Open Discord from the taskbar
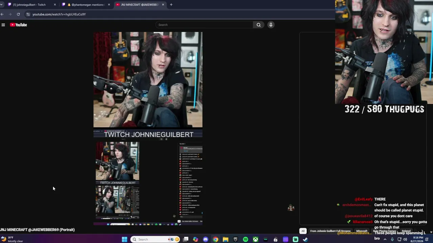Image resolution: width=433 pixels, height=243 pixels. [x=205, y=240]
